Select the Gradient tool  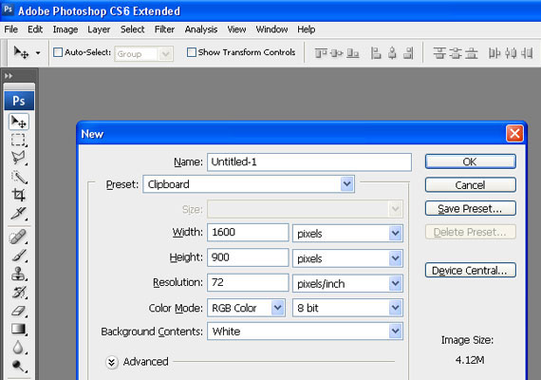(x=18, y=329)
